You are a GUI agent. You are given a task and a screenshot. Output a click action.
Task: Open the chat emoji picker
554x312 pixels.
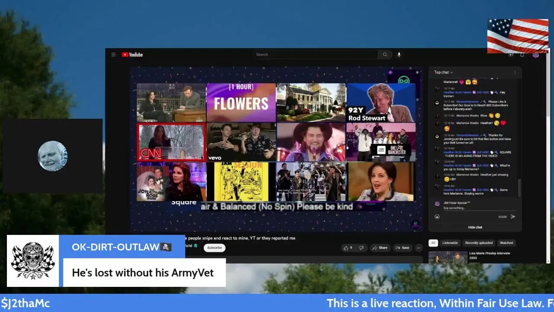point(437,217)
